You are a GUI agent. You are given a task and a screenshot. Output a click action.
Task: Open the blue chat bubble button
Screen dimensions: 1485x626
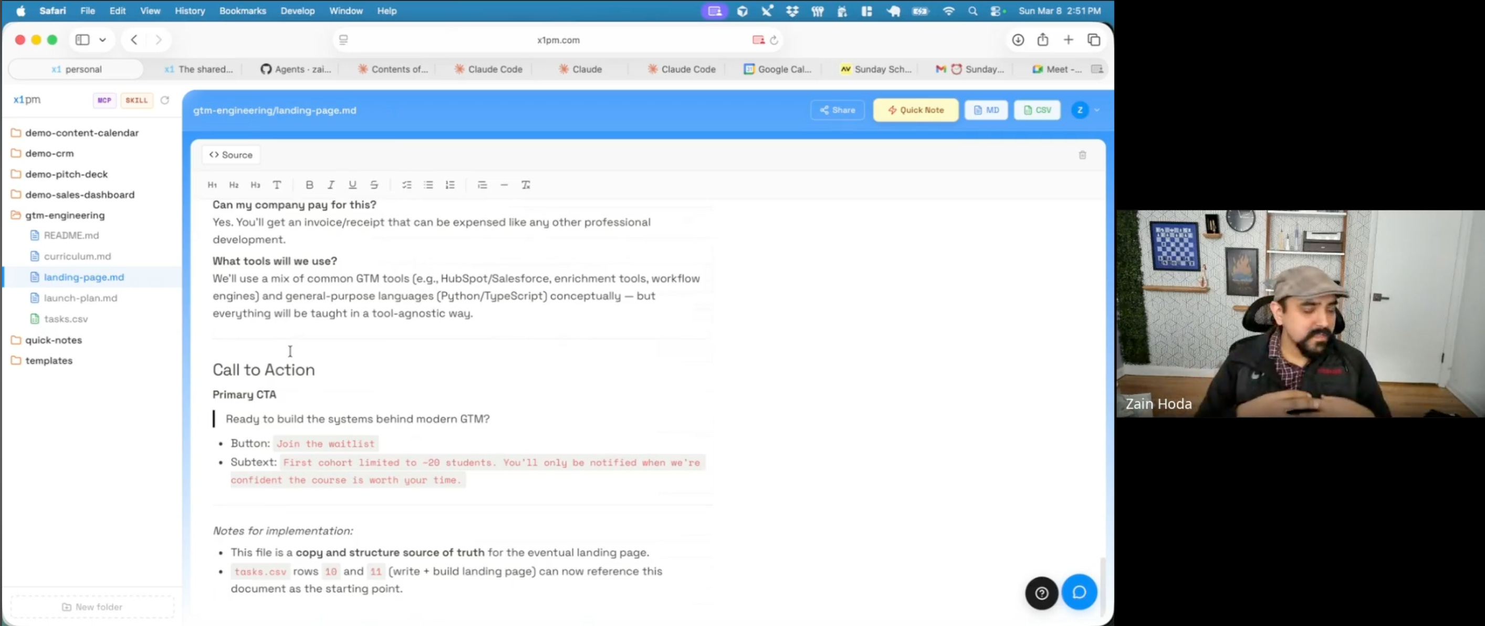click(1079, 592)
